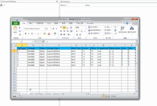This screenshot has width=157, height=106.
Task: Toggle Wrap Text in alignment group
Action: [x=71, y=28]
